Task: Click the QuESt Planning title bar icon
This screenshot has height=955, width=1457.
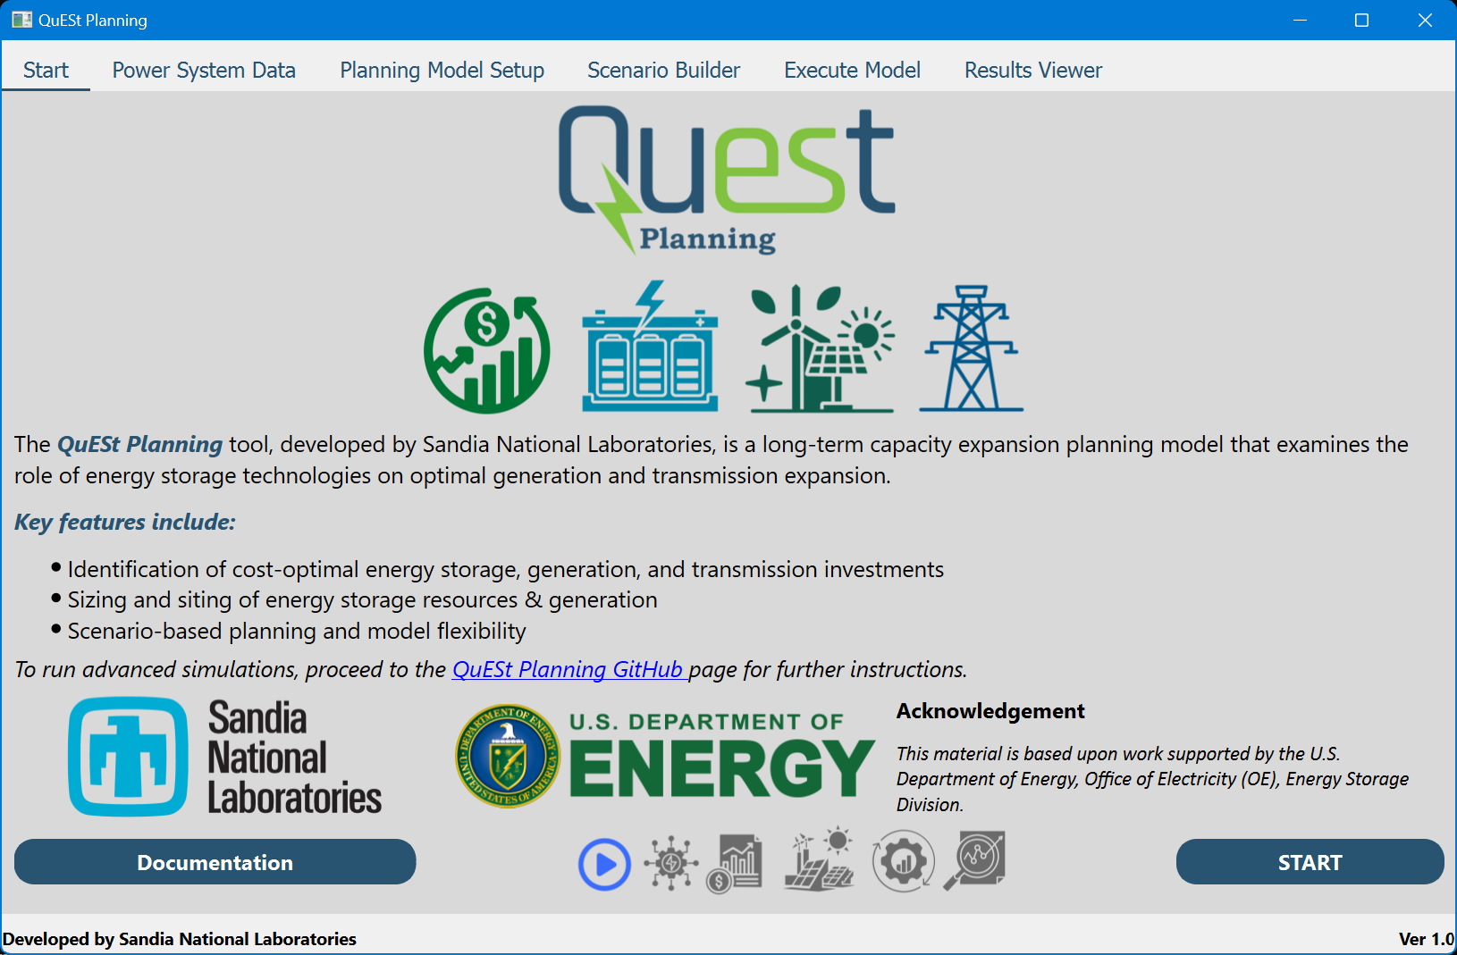Action: coord(21,20)
